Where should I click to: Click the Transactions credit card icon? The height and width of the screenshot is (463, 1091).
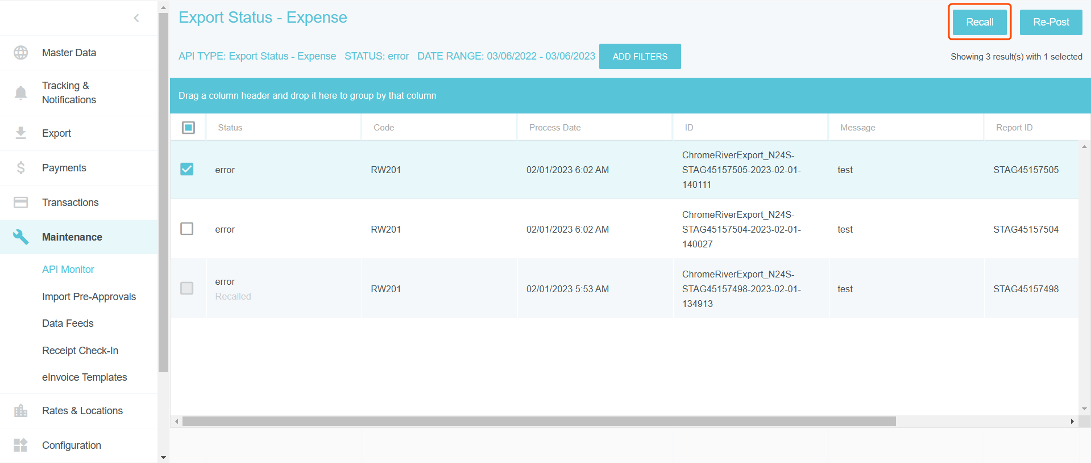coord(21,203)
